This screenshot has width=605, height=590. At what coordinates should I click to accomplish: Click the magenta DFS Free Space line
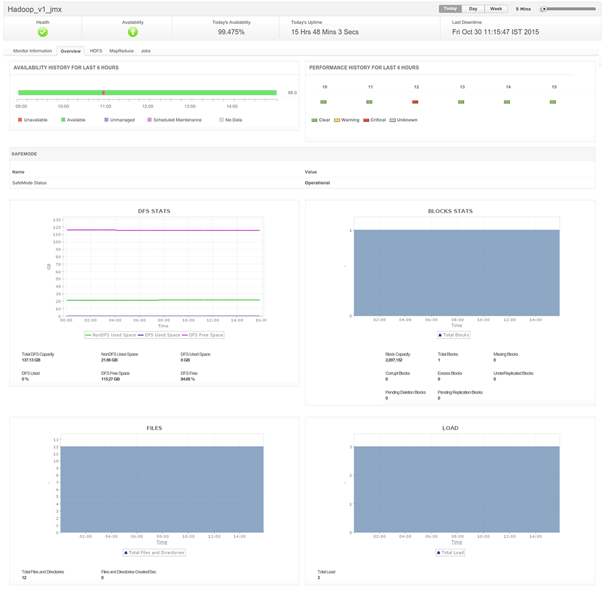(163, 230)
